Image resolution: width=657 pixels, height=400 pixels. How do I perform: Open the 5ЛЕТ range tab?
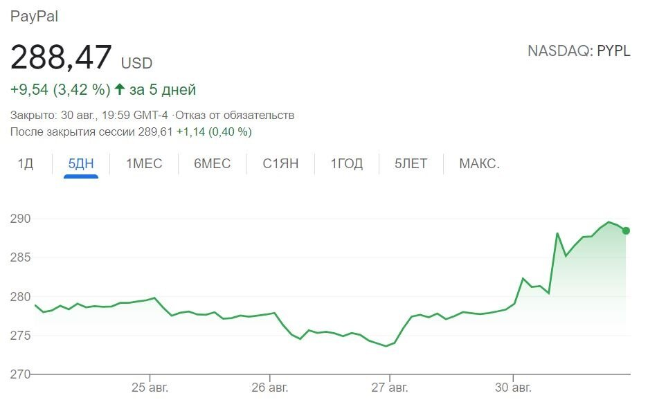tap(410, 163)
